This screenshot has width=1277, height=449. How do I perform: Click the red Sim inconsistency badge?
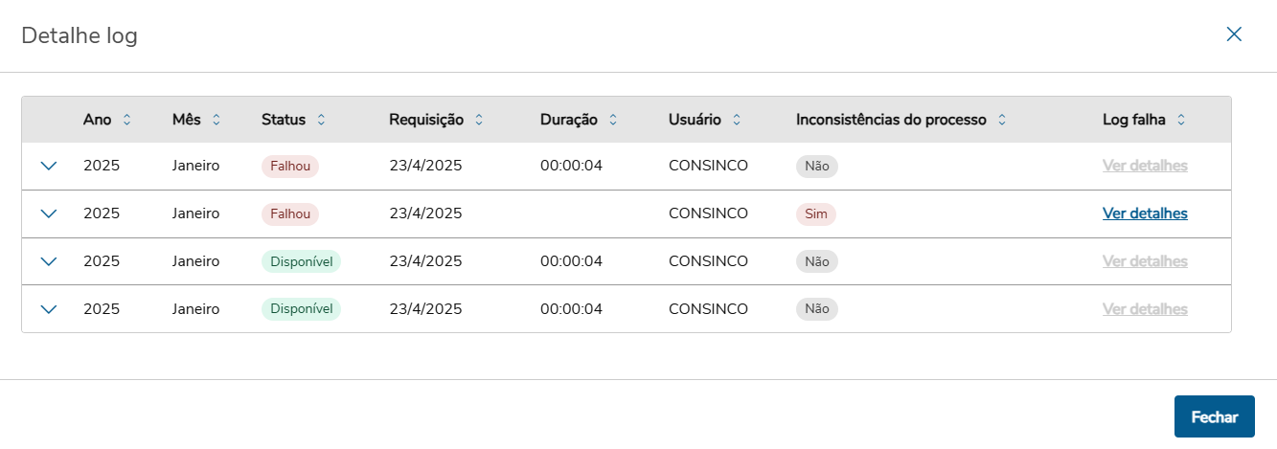pyautogui.click(x=816, y=213)
